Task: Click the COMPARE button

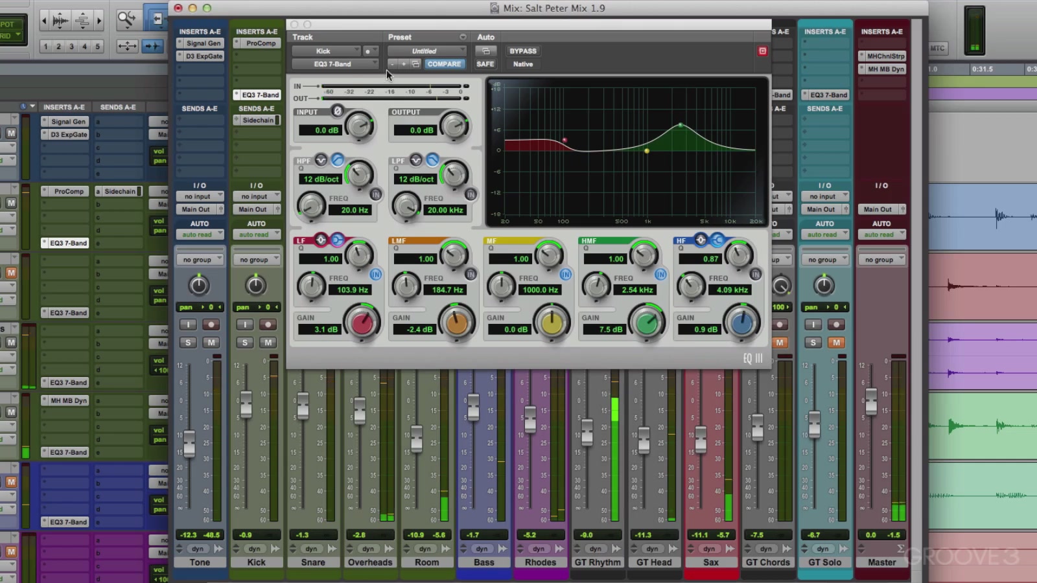Action: click(445, 64)
